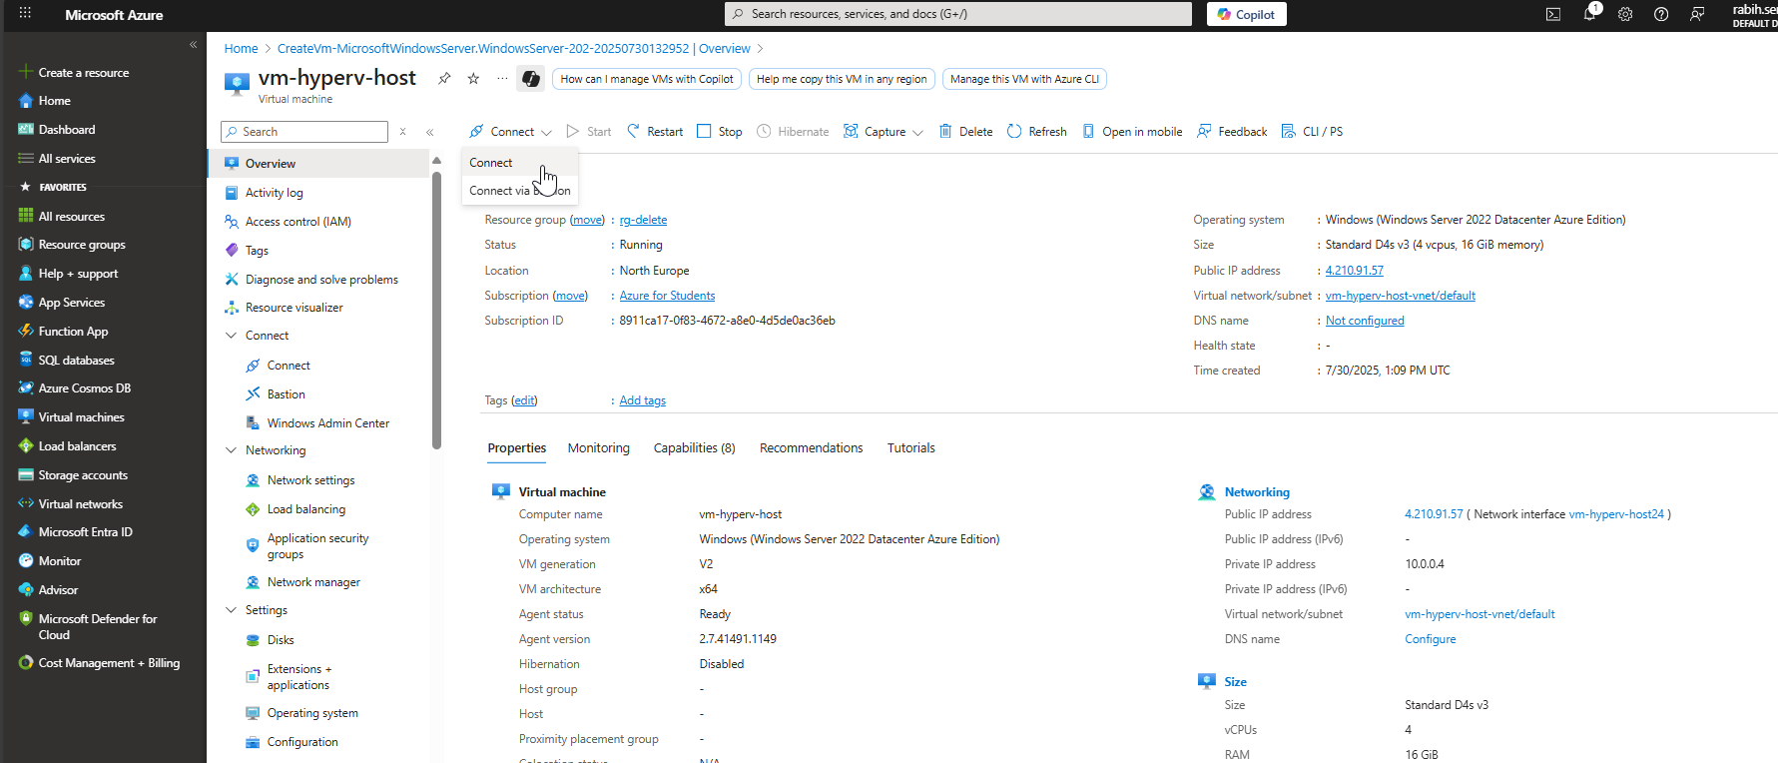Image resolution: width=1778 pixels, height=763 pixels.
Task: Click Stop in the VM toolbar
Action: (x=720, y=132)
